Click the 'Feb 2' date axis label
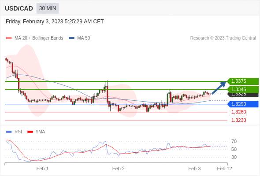 [119, 169]
